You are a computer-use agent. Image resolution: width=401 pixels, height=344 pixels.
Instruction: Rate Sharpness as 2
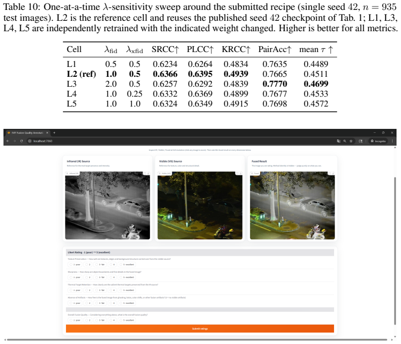[x=88, y=278]
